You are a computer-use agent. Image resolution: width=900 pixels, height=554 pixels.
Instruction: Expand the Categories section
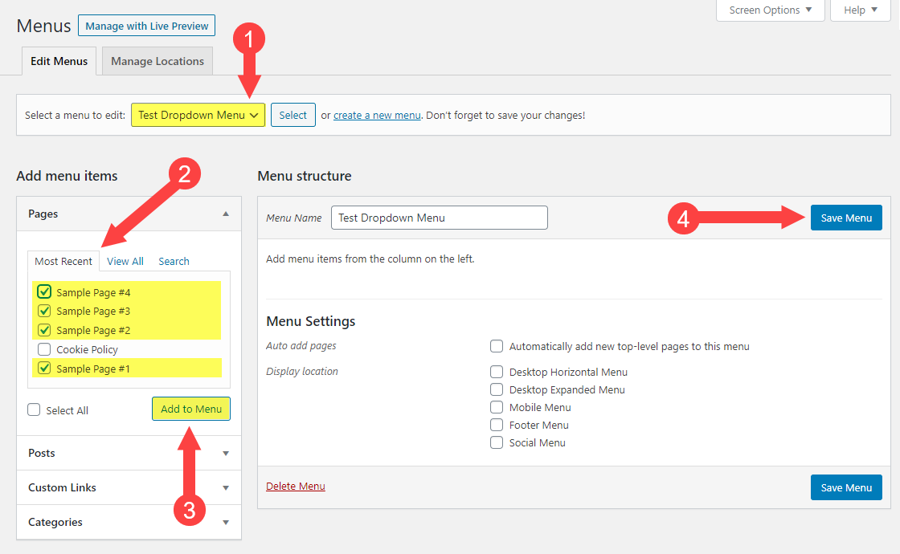pyautogui.click(x=226, y=522)
